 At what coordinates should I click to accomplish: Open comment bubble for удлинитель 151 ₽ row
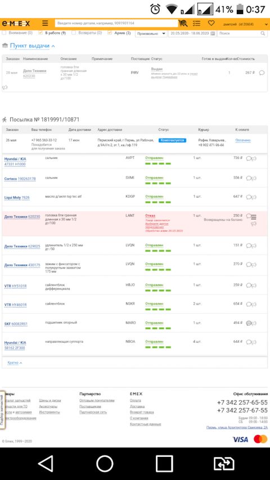pyautogui.click(x=249, y=246)
